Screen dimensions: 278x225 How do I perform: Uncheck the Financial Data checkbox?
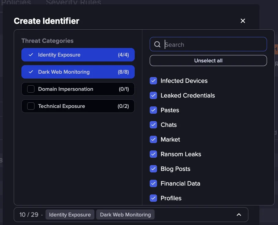tap(153, 183)
